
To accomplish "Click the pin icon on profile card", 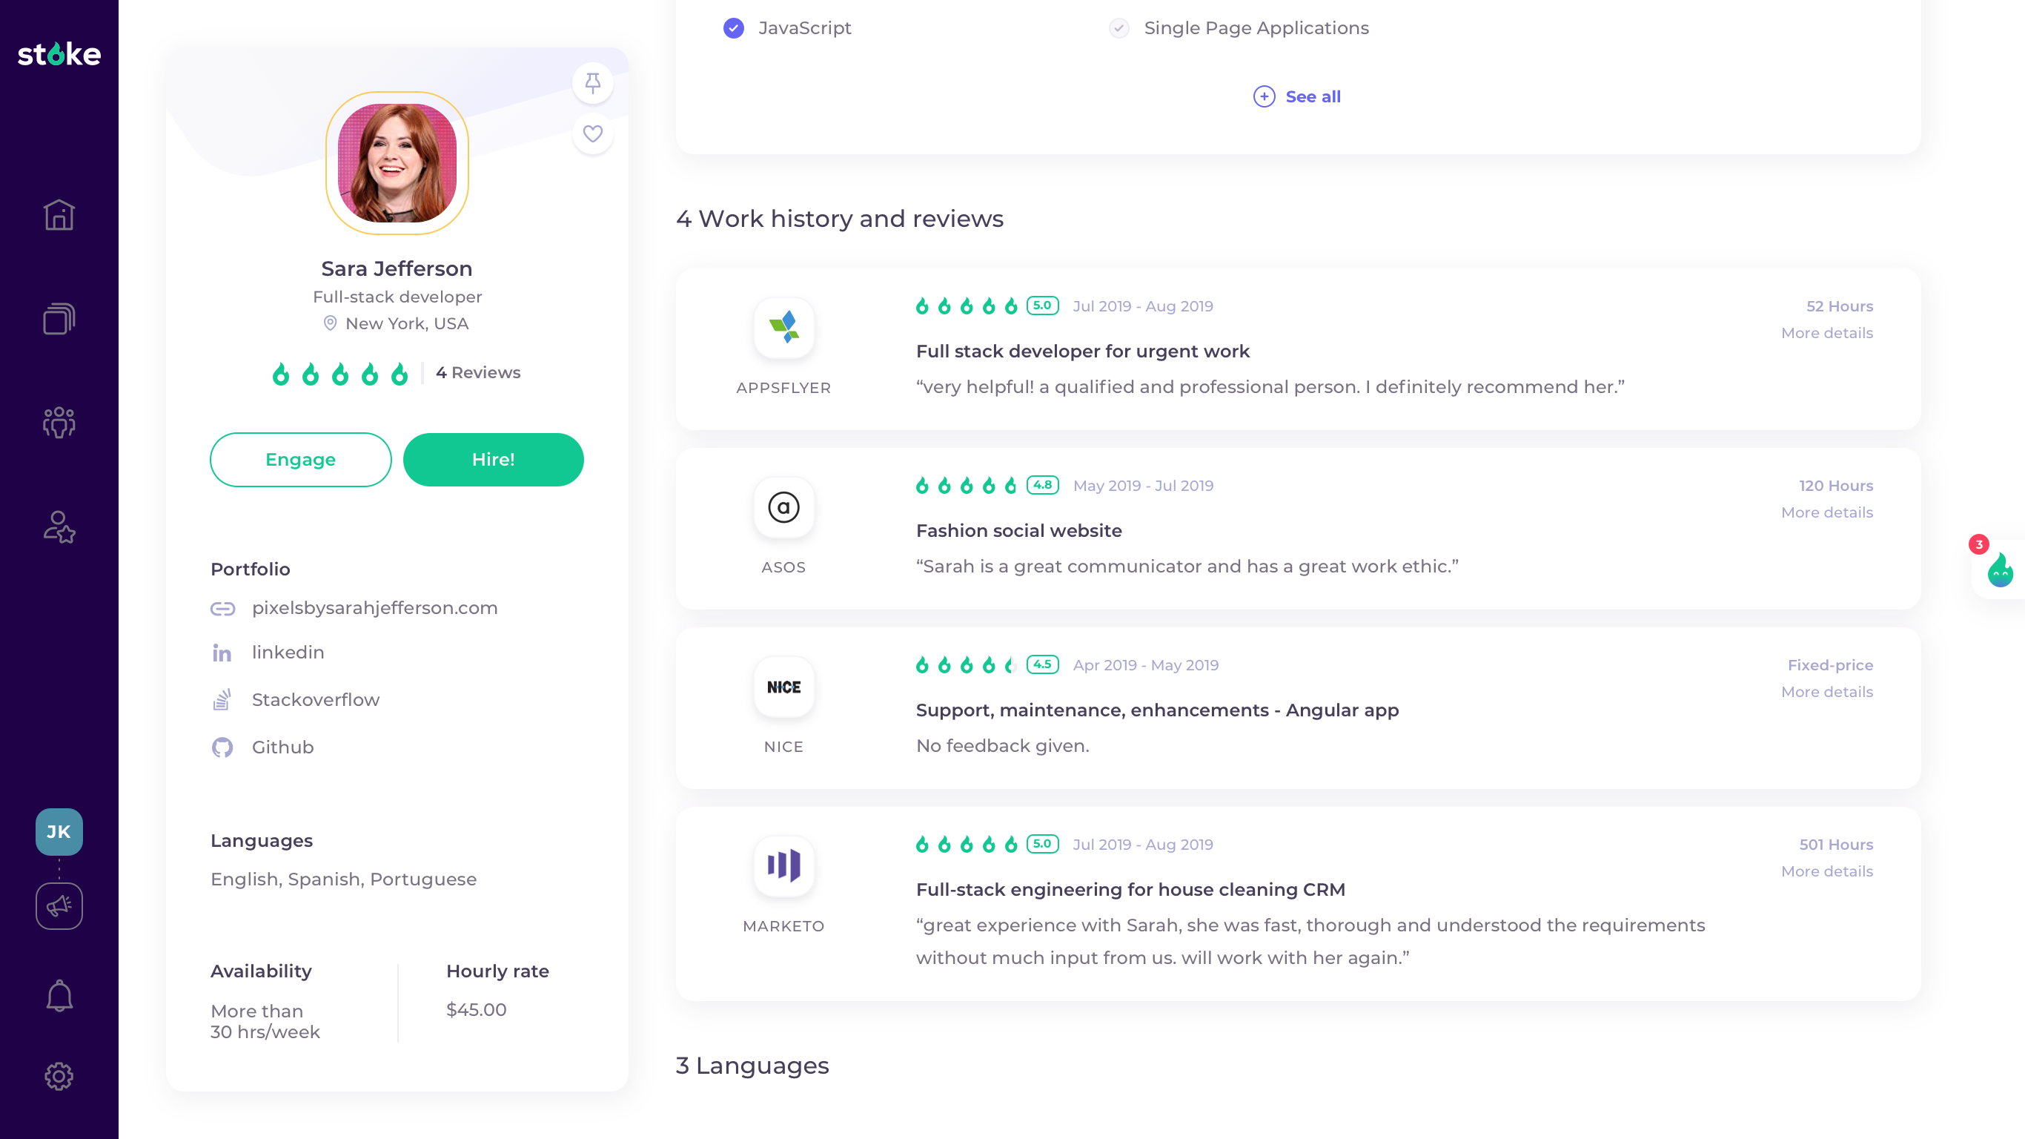I will point(593,82).
